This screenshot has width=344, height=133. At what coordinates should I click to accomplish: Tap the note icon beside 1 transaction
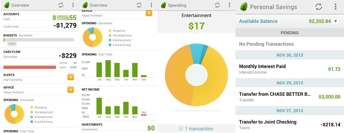[181, 128]
